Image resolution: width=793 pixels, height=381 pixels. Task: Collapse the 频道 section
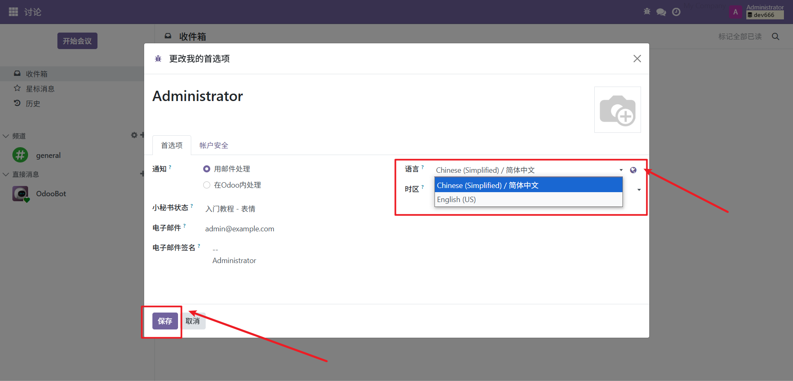tap(6, 136)
